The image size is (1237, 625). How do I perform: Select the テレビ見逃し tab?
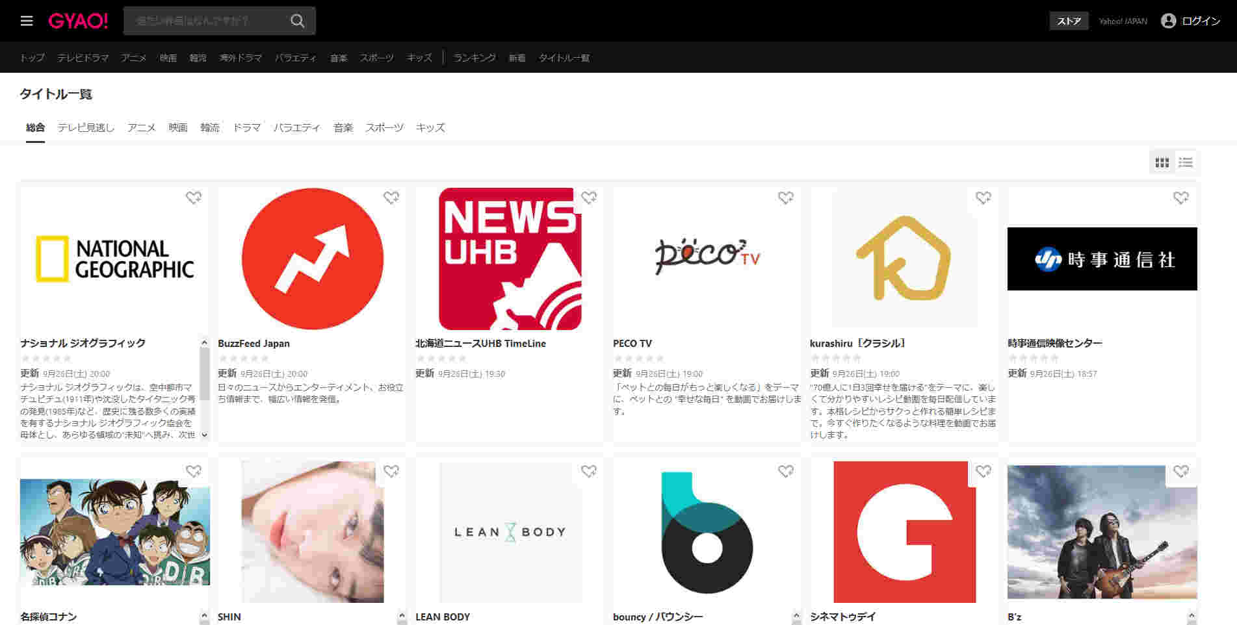click(86, 127)
